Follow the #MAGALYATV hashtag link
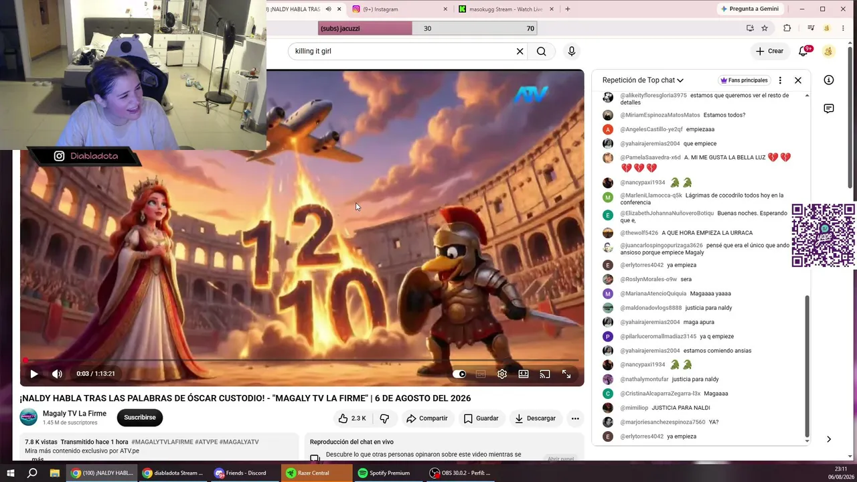The width and height of the screenshot is (857, 482). [x=239, y=442]
